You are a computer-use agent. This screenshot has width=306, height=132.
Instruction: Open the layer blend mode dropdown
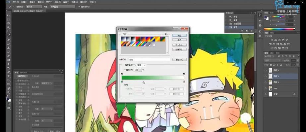tap(273, 61)
